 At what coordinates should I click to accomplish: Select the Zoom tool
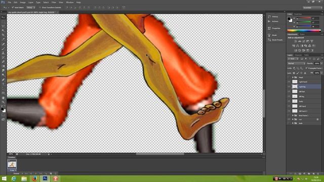coord(3,102)
